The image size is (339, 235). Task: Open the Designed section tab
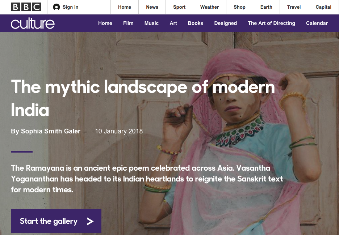[225, 23]
